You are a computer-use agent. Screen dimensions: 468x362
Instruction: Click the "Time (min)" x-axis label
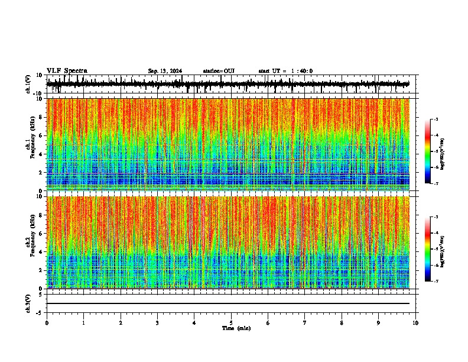(236, 328)
